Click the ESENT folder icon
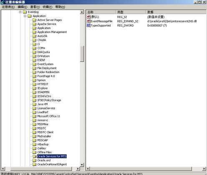 tap(34, 60)
